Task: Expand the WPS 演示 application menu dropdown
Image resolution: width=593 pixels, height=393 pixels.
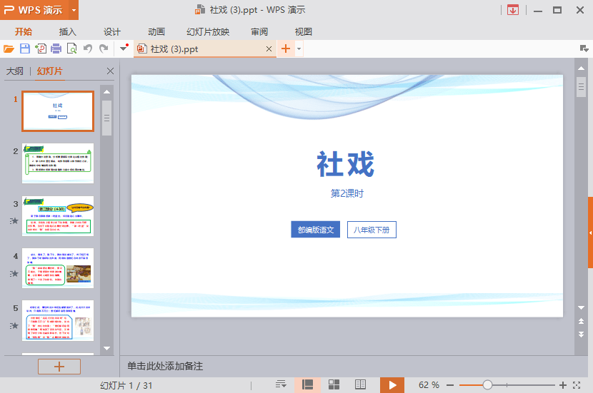Action: 74,10
